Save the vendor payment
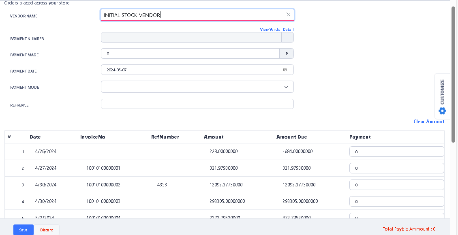The image size is (458, 235). (x=24, y=230)
